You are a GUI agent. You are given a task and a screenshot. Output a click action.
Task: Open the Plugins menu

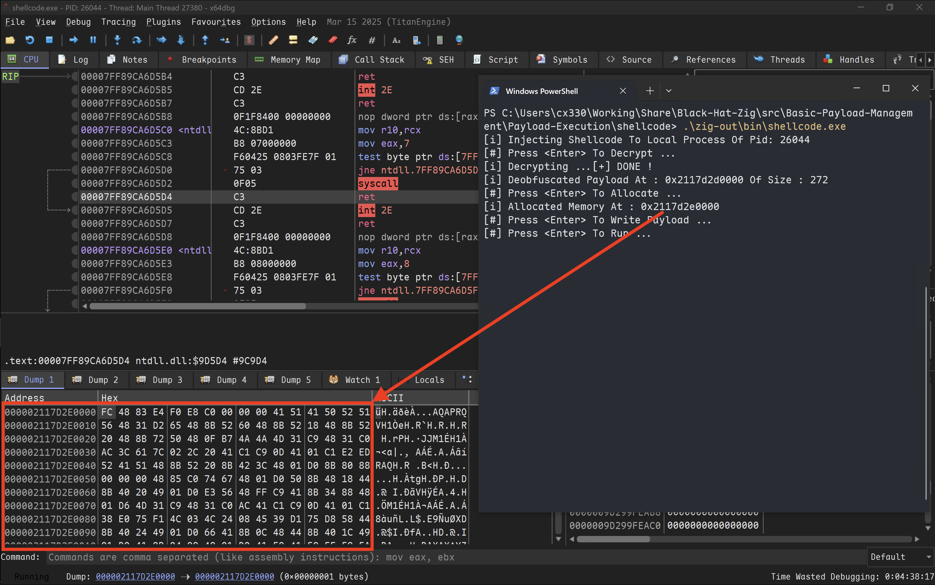click(163, 22)
